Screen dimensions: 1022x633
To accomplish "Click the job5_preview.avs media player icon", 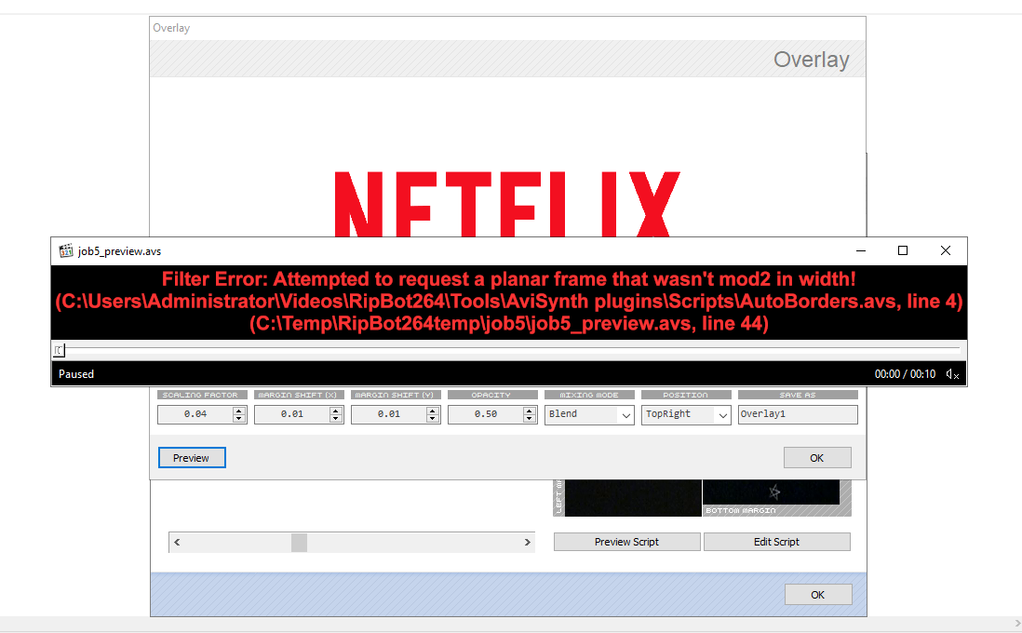I will click(x=66, y=251).
